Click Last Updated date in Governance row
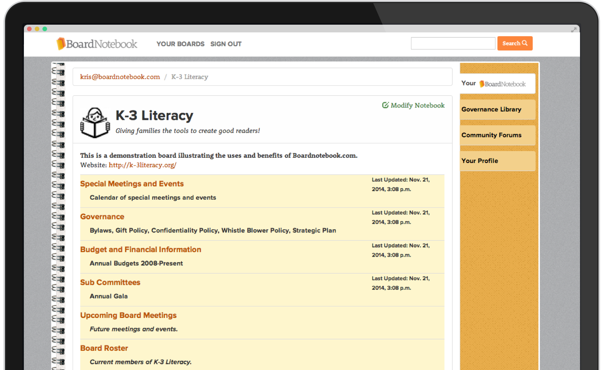The width and height of the screenshot is (602, 370). (x=401, y=217)
